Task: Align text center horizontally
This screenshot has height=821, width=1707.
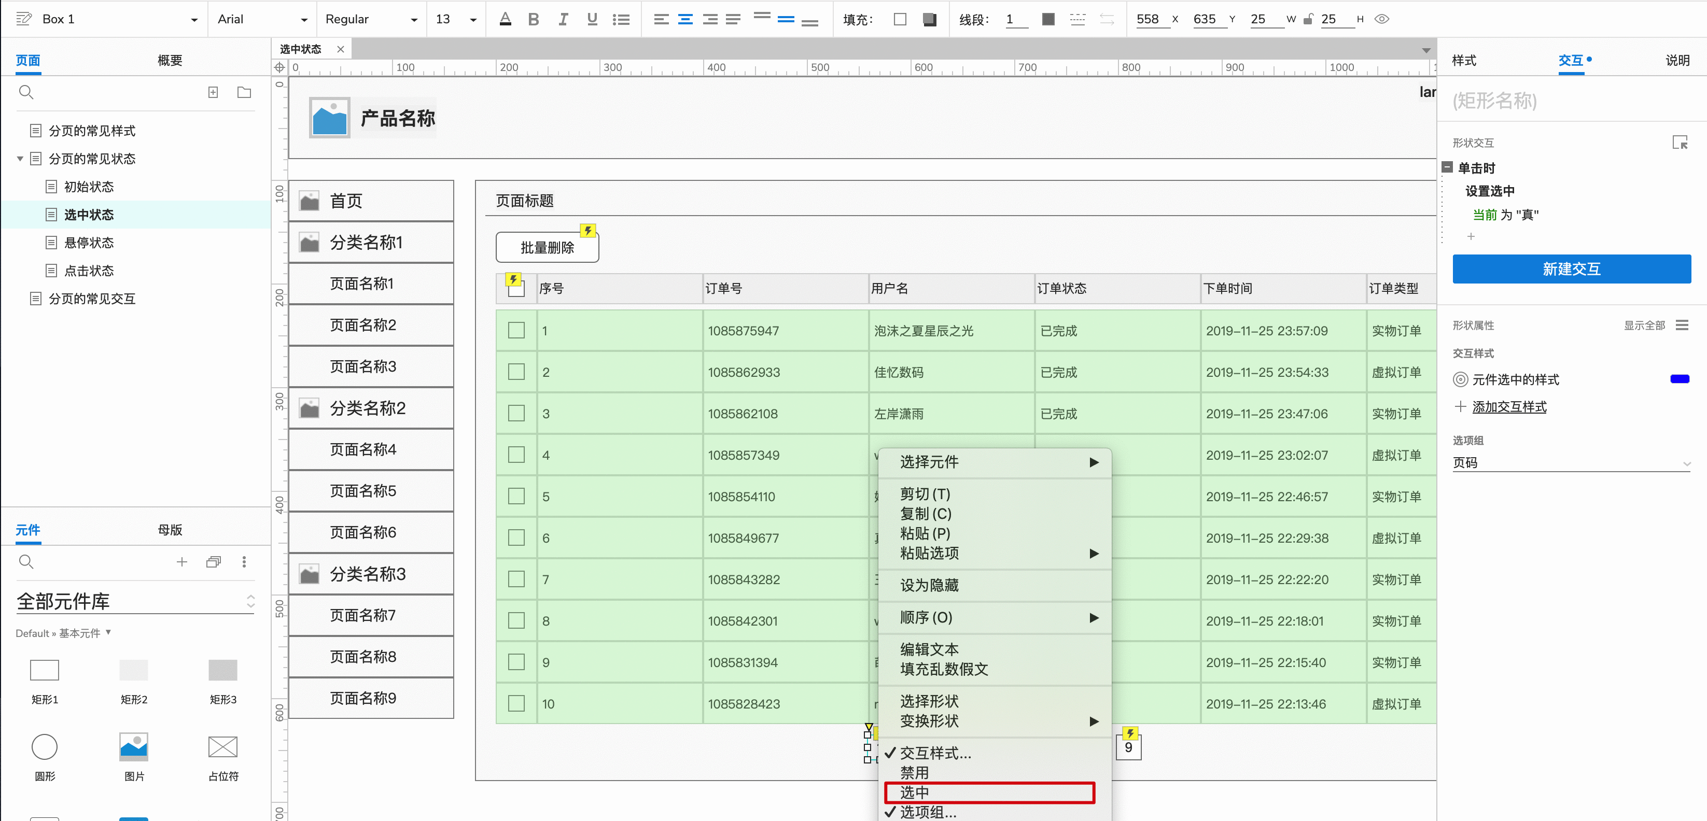Action: tap(685, 19)
